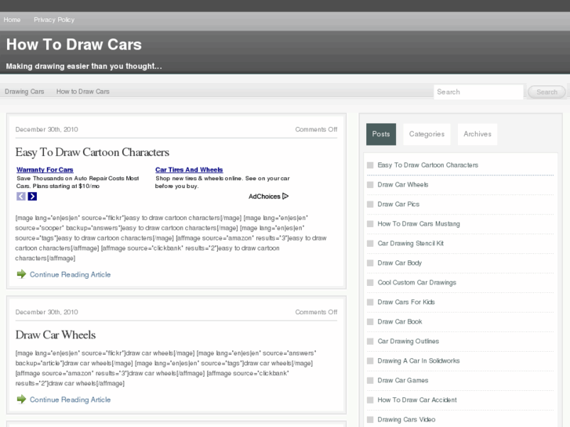Open sidebar link Draw Car Wheels
The image size is (570, 427).
coord(403,185)
